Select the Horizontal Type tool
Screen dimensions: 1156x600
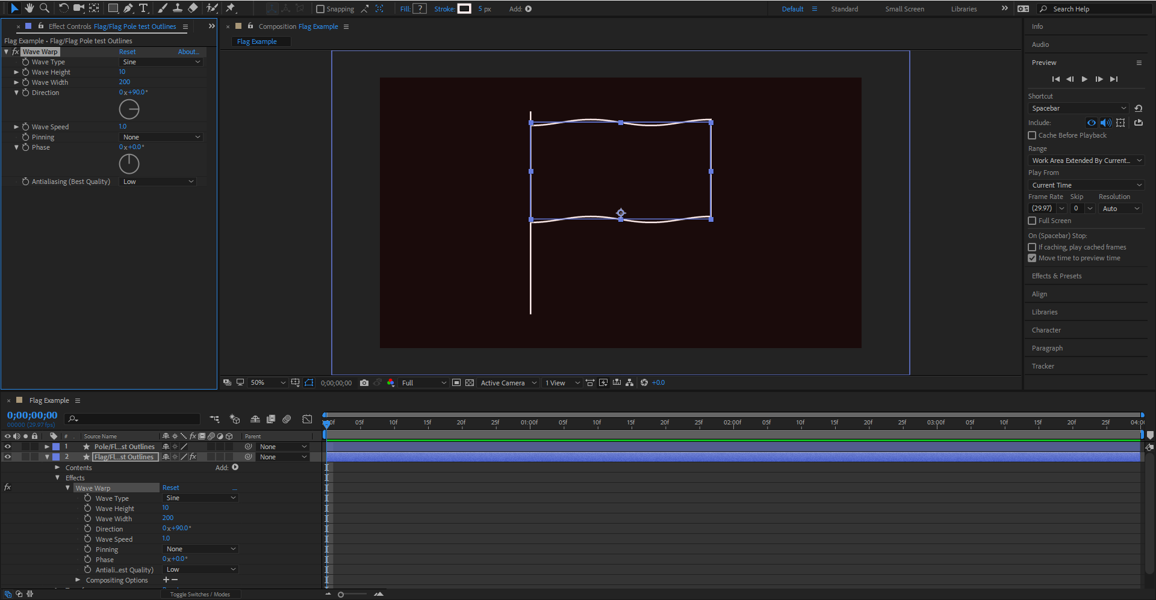pos(143,8)
